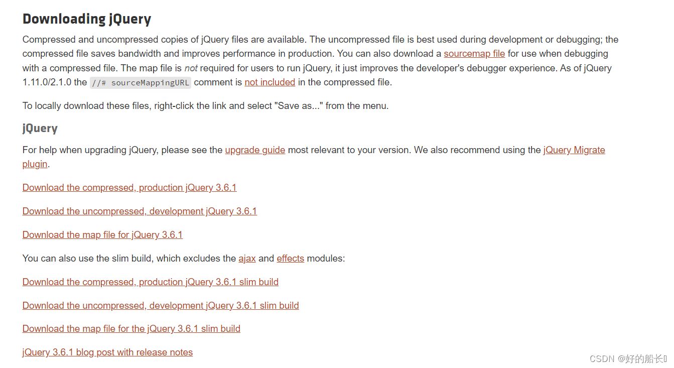
Task: Download the map file for jQuery 3.6.1
Action: (x=102, y=234)
